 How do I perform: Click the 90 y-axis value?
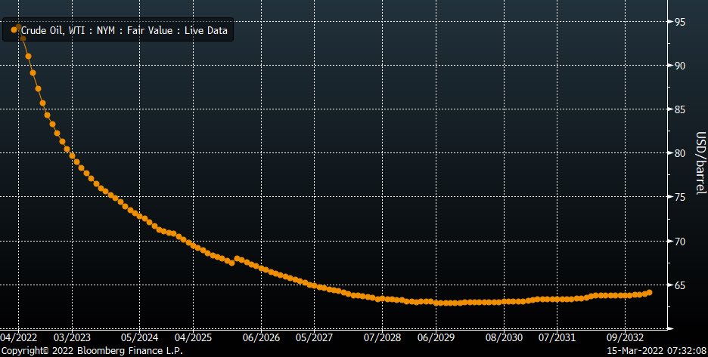tap(679, 66)
